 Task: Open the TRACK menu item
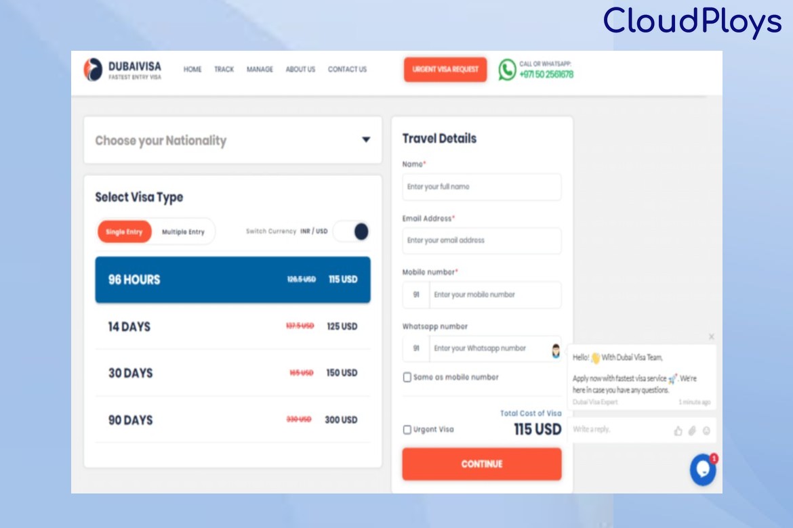pos(224,70)
